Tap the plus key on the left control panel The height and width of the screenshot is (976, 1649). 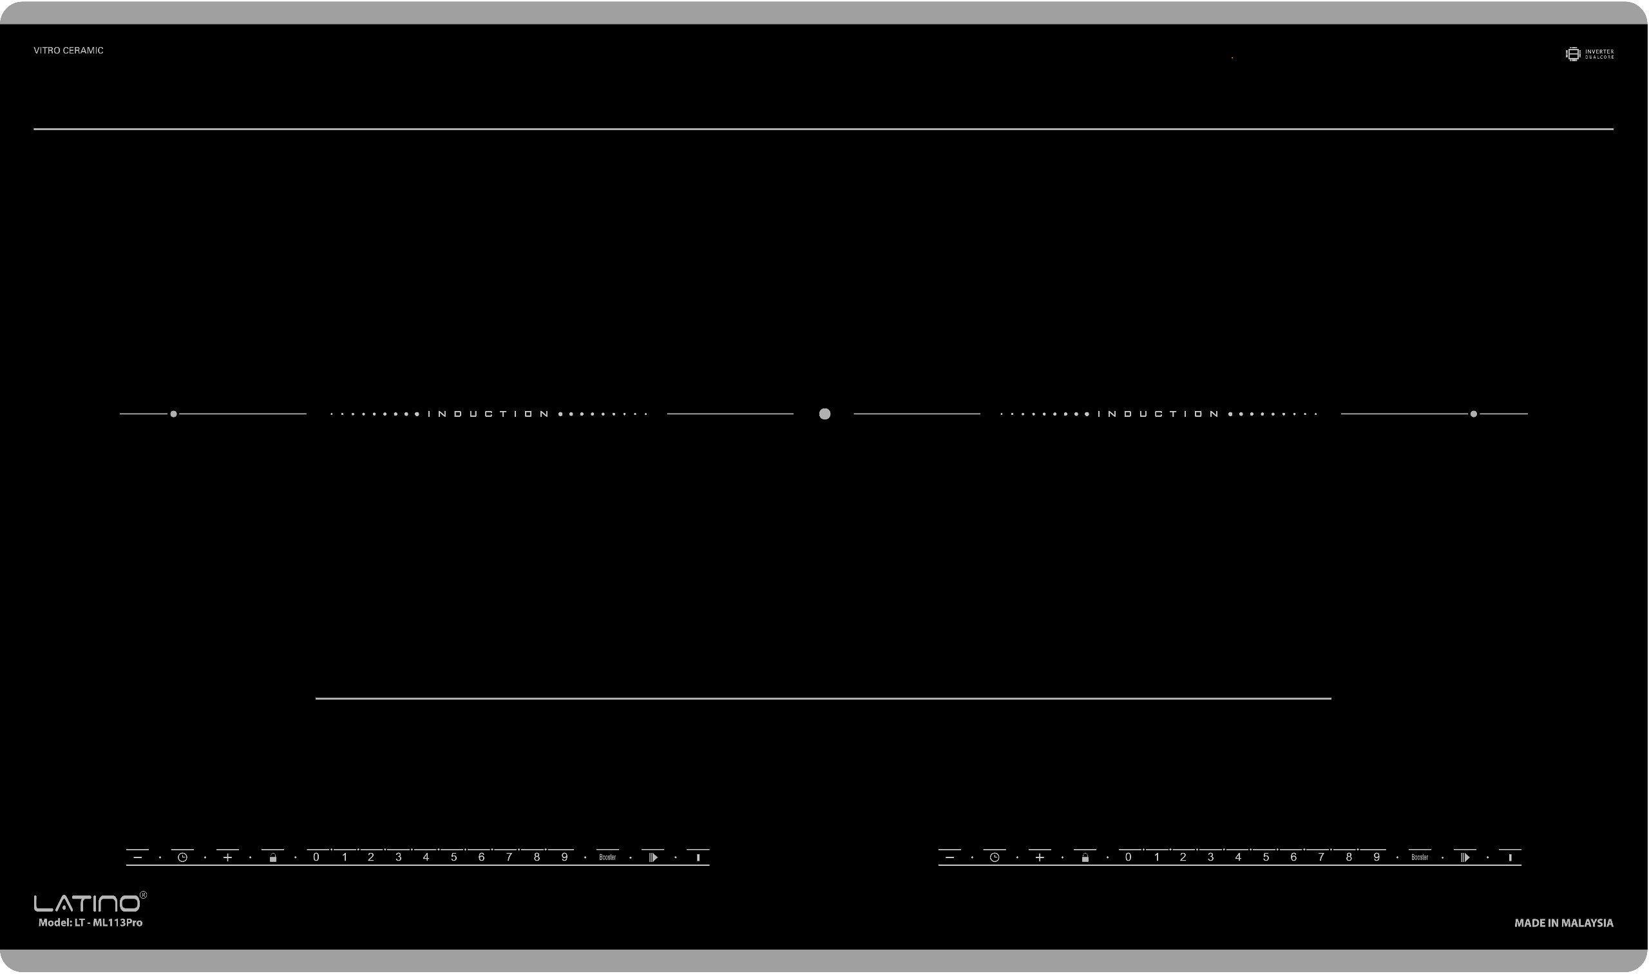pos(227,857)
